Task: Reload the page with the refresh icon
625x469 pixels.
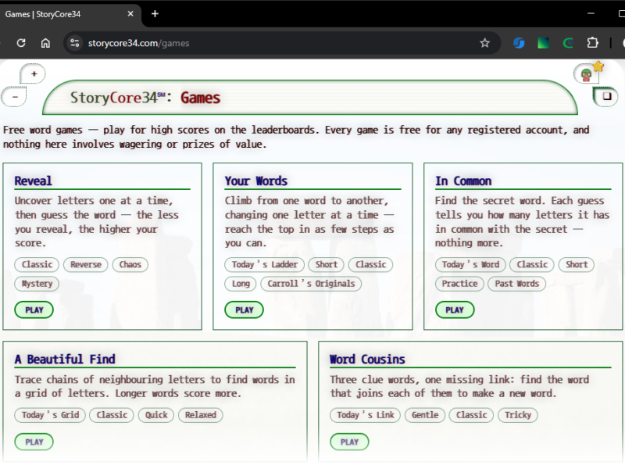Action: click(21, 43)
